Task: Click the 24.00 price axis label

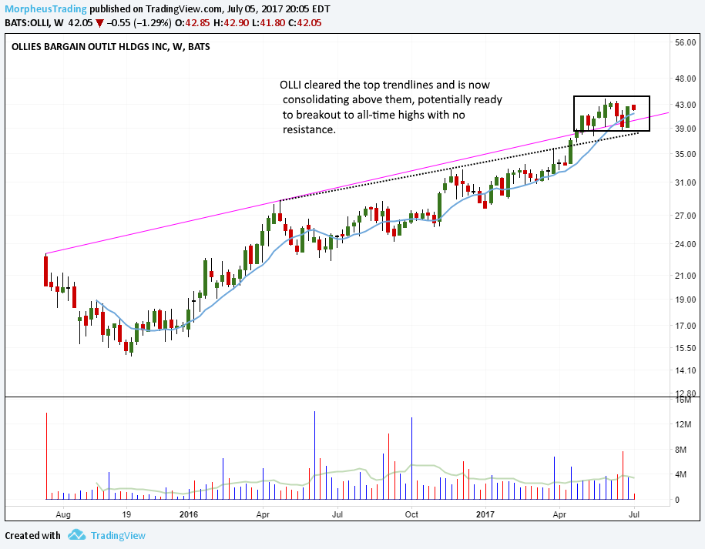Action: pyautogui.click(x=685, y=244)
